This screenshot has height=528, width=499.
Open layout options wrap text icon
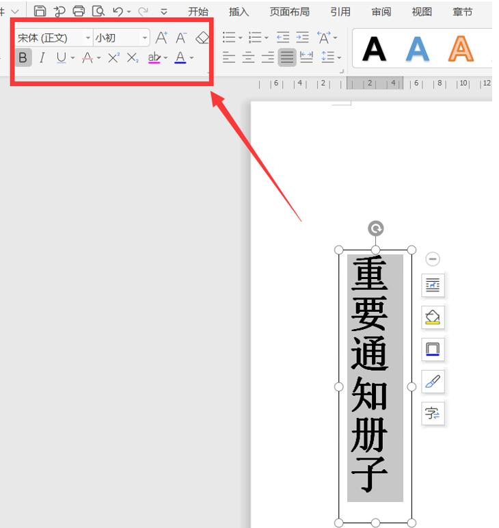433,285
